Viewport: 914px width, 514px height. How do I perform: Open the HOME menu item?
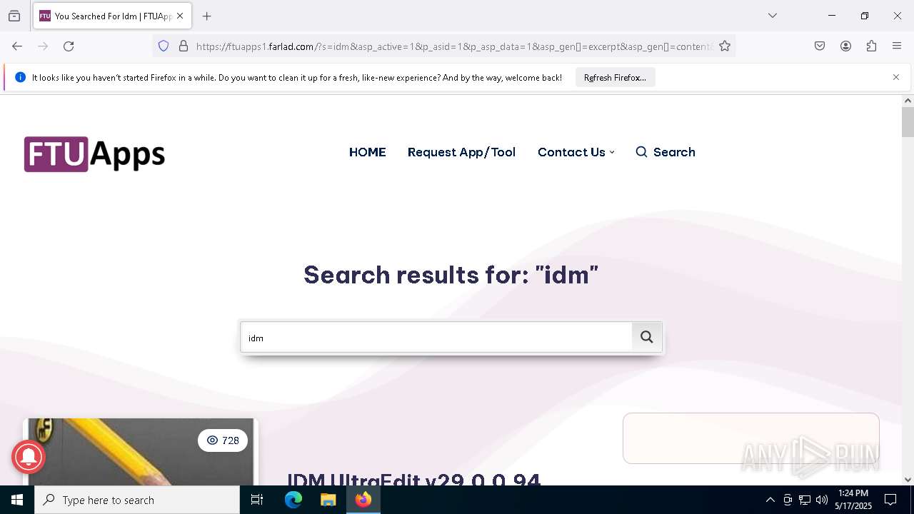coord(367,152)
